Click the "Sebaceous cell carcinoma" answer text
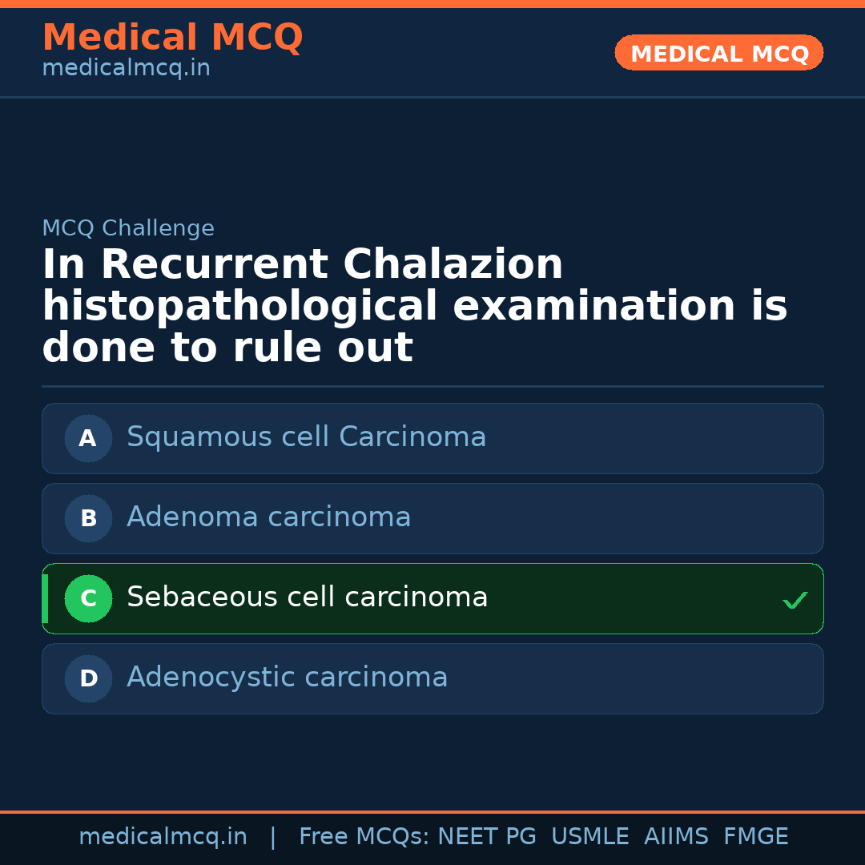This screenshot has height=865, width=865. [307, 597]
